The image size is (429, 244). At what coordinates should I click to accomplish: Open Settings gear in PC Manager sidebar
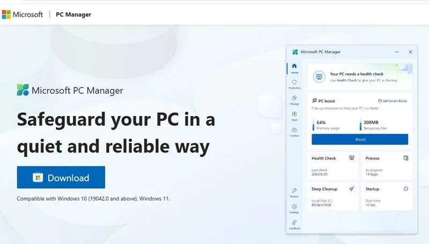294,209
